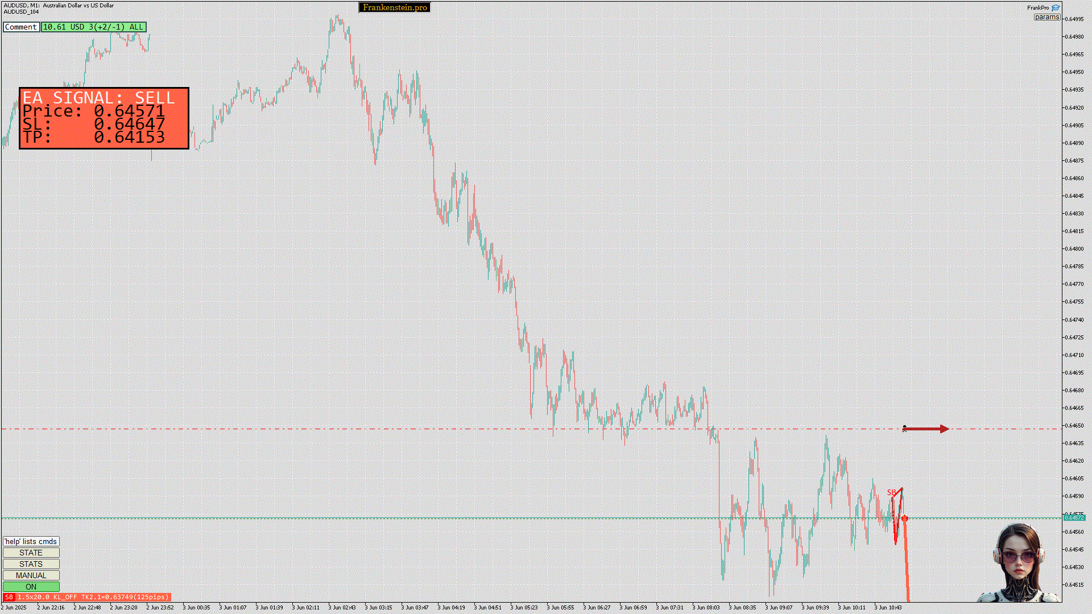The image size is (1092, 614).
Task: Click the EA SIGNAL: SELL panel
Action: 104,118
